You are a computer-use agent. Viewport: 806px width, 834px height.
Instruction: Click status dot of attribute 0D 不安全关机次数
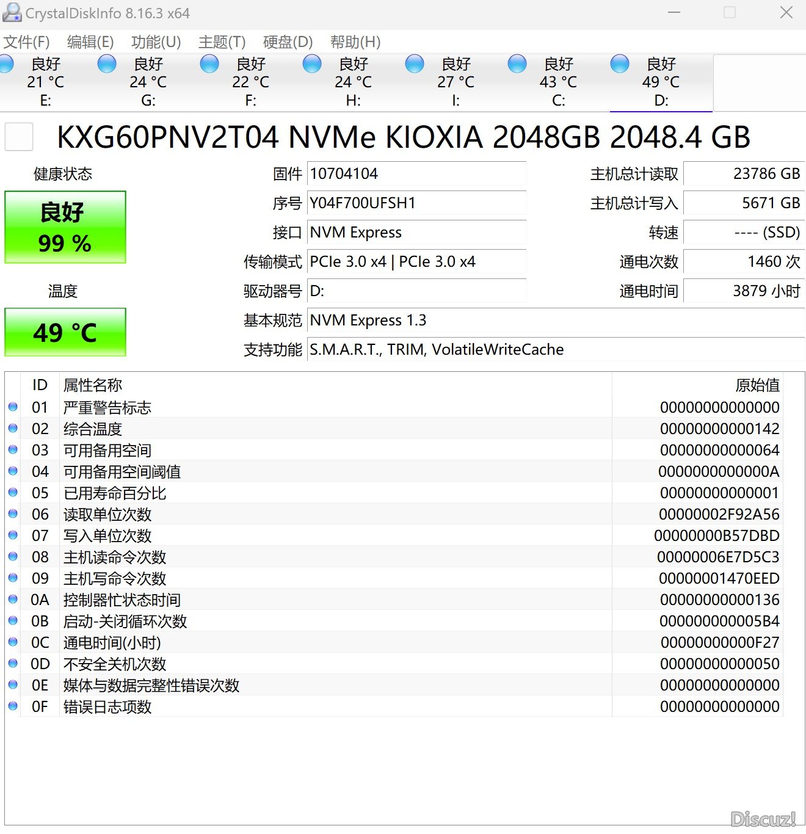13,663
